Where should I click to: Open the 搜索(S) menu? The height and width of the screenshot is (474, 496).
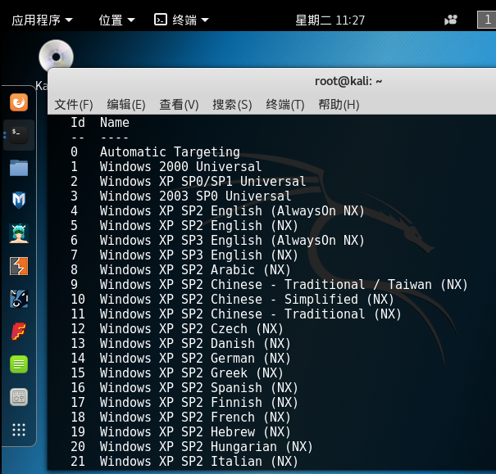(232, 105)
